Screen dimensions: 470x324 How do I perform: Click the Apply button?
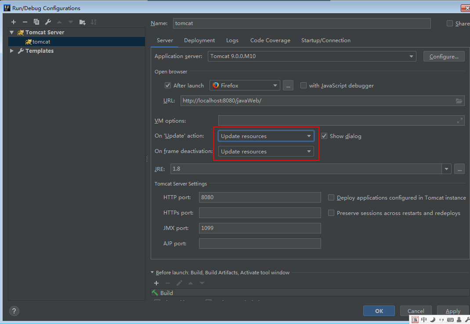pos(452,311)
